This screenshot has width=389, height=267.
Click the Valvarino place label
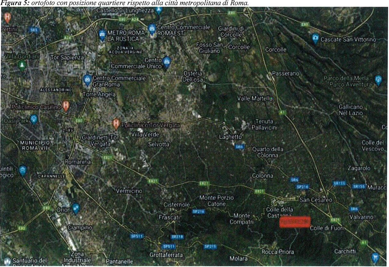(361, 217)
